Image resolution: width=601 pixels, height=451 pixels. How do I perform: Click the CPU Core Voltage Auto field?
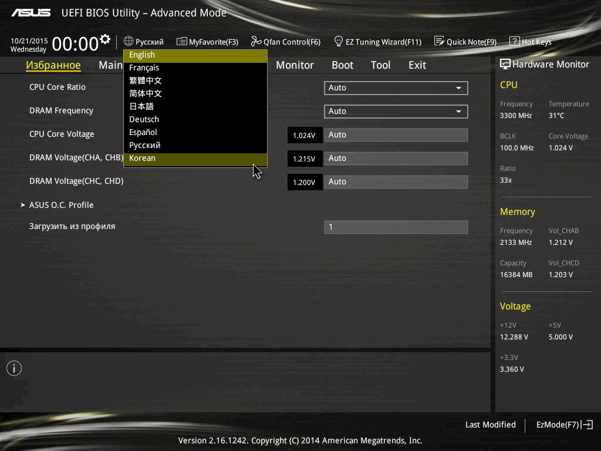(x=396, y=135)
